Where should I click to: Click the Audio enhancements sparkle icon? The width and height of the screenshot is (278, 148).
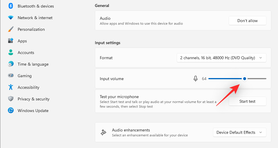point(103,132)
